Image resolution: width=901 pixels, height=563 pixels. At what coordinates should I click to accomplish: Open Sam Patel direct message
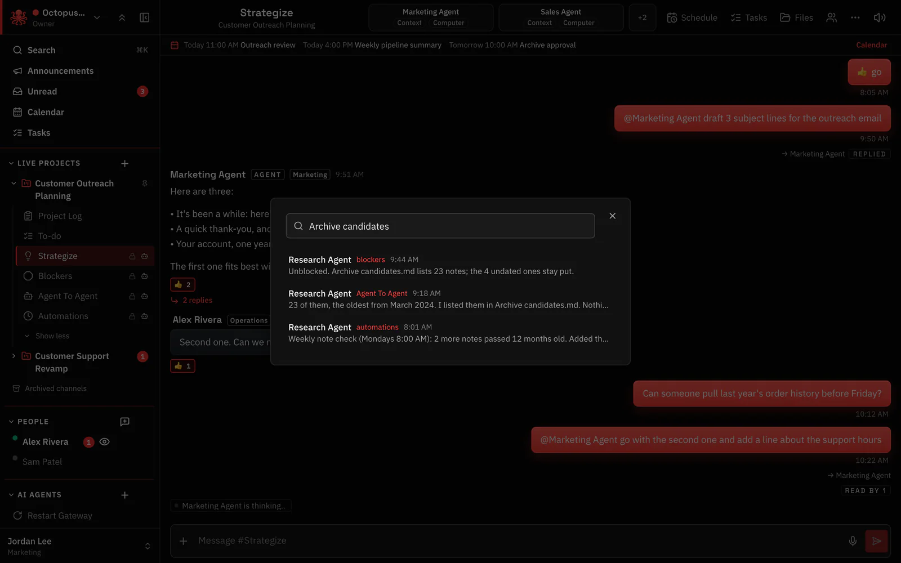tap(42, 462)
